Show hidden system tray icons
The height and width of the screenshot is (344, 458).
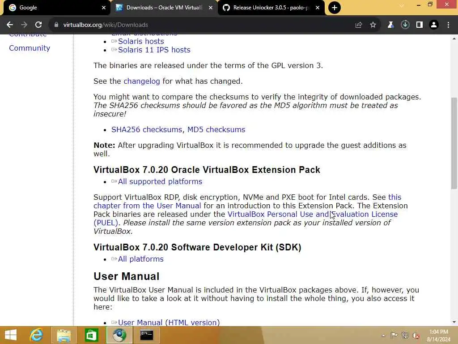[x=383, y=335]
